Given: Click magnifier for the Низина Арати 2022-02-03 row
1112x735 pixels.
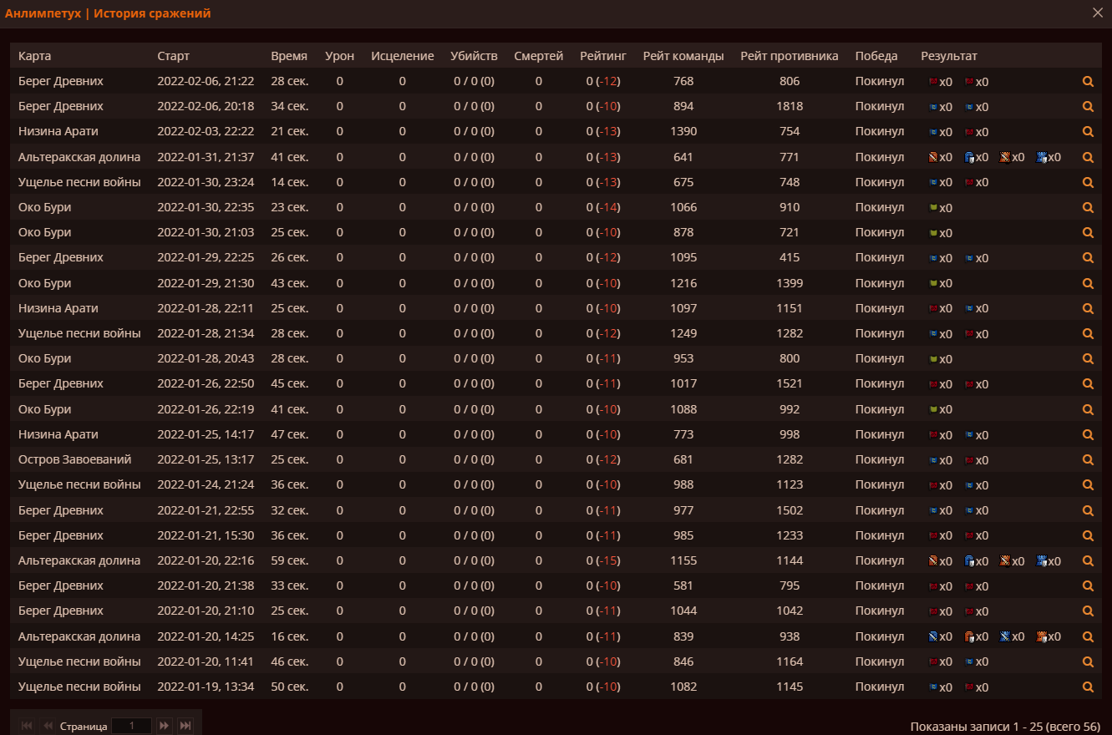Looking at the screenshot, I should tap(1088, 132).
